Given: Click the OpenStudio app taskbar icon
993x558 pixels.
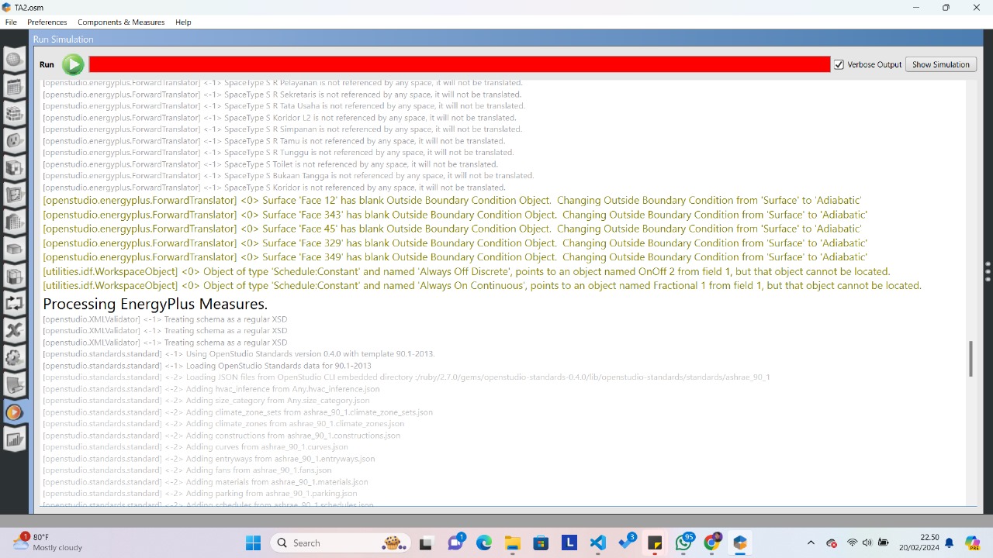Looking at the screenshot, I should pyautogui.click(x=740, y=543).
